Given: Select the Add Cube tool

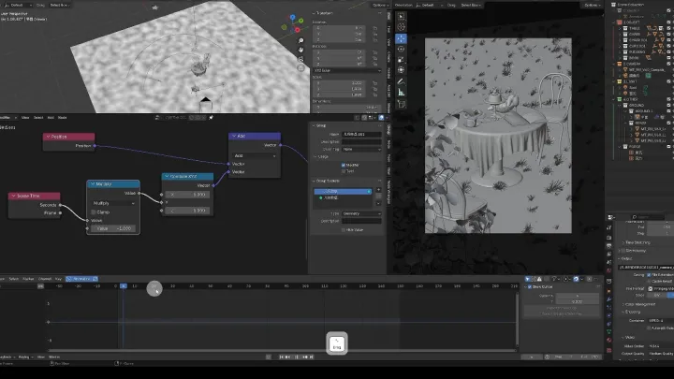Looking at the screenshot, I should pyautogui.click(x=401, y=104).
